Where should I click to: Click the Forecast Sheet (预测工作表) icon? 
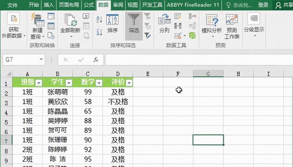coord(232,26)
